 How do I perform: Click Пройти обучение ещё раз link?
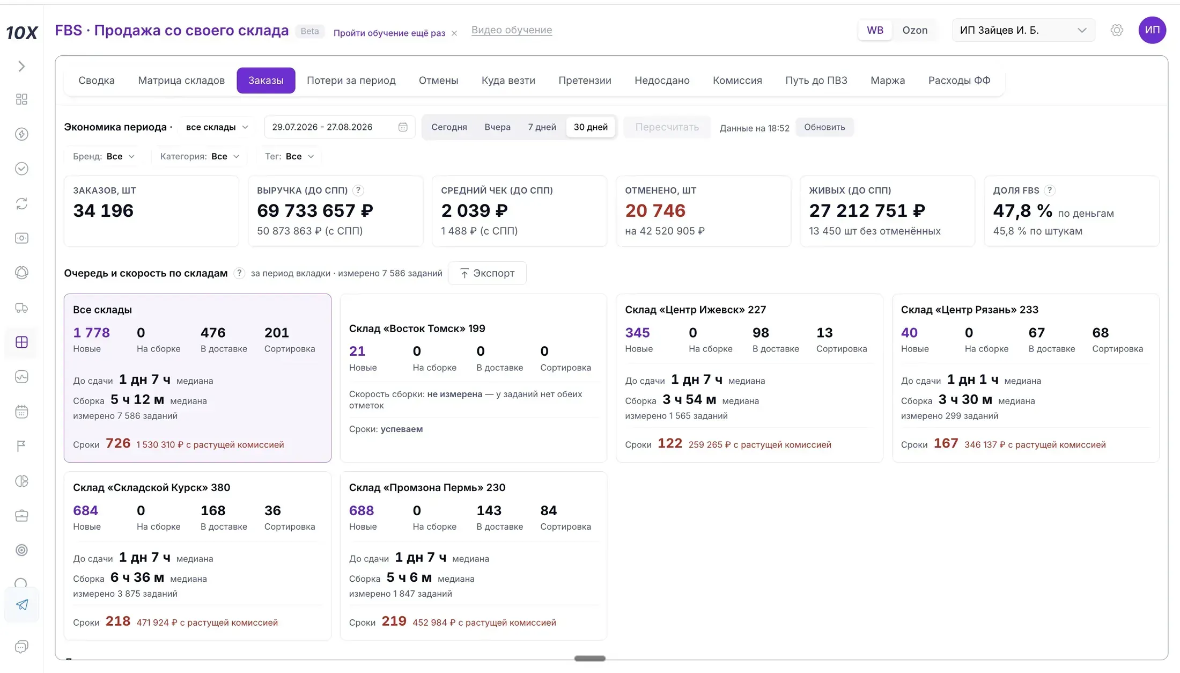click(x=389, y=33)
